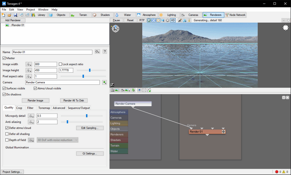Pause the preview rendering

click(x=116, y=20)
